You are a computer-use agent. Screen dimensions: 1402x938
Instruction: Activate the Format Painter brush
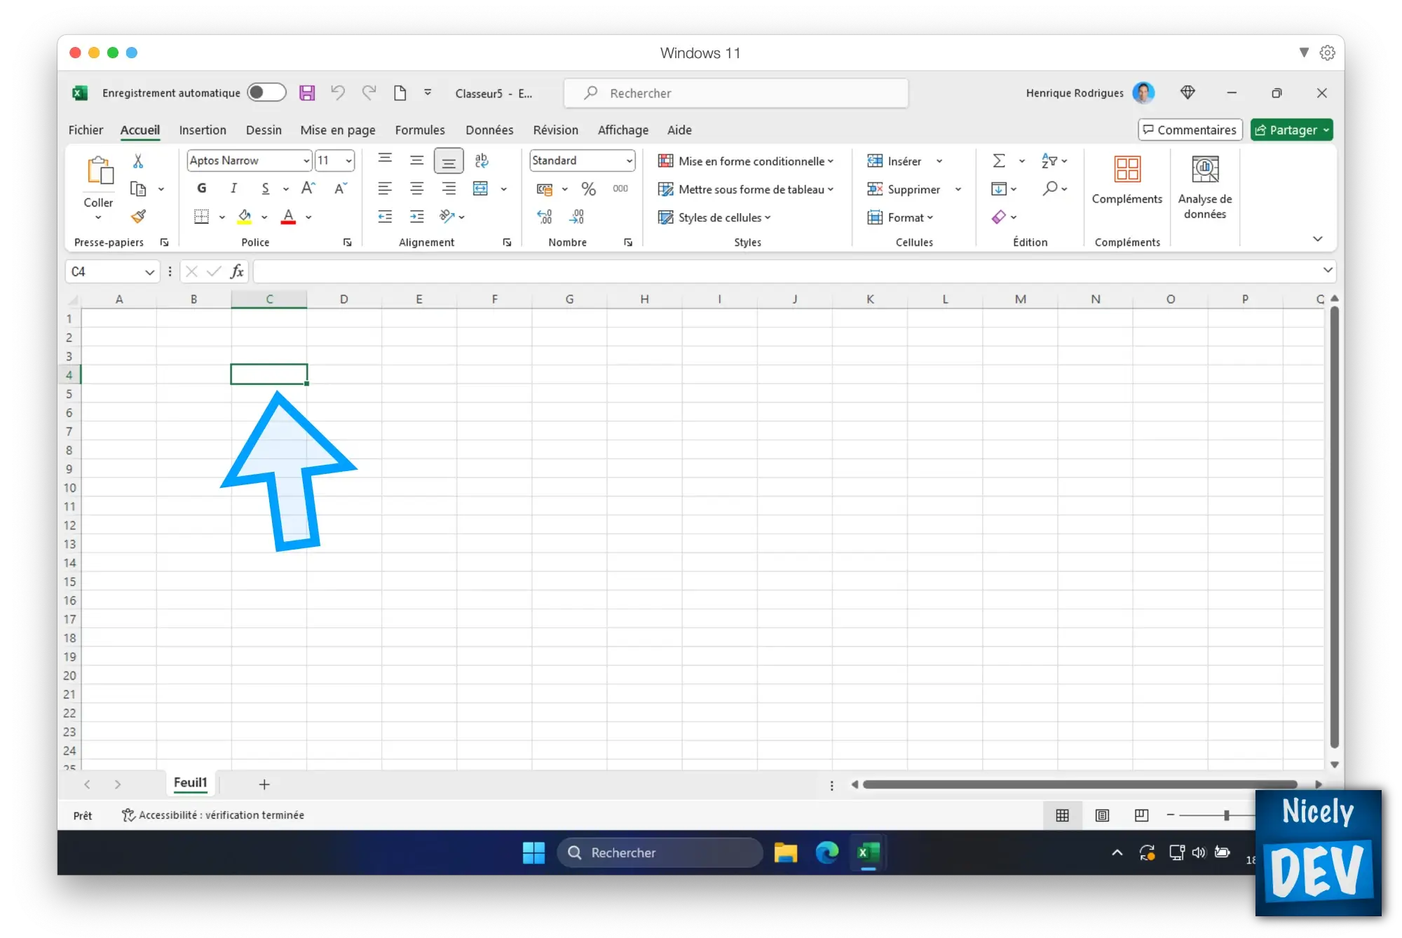click(138, 217)
